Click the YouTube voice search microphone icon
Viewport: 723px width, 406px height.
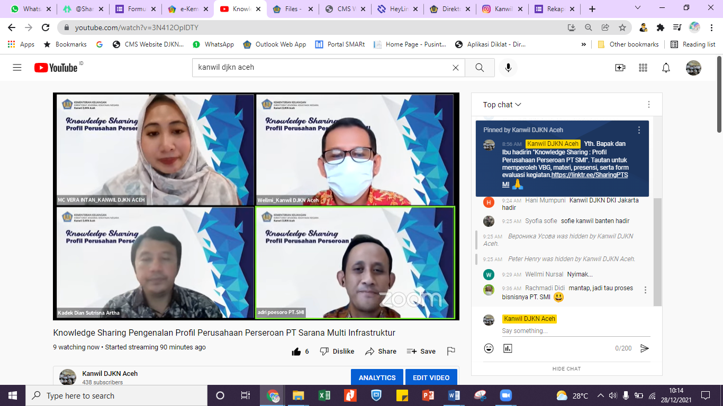click(508, 68)
